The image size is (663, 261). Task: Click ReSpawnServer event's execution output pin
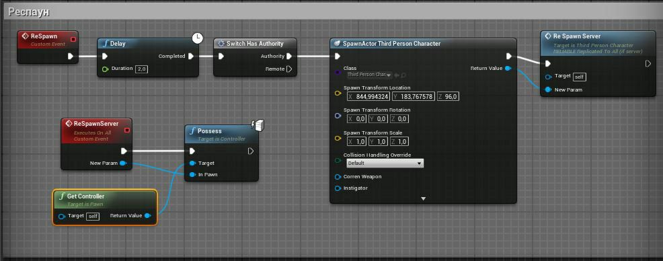pos(124,151)
